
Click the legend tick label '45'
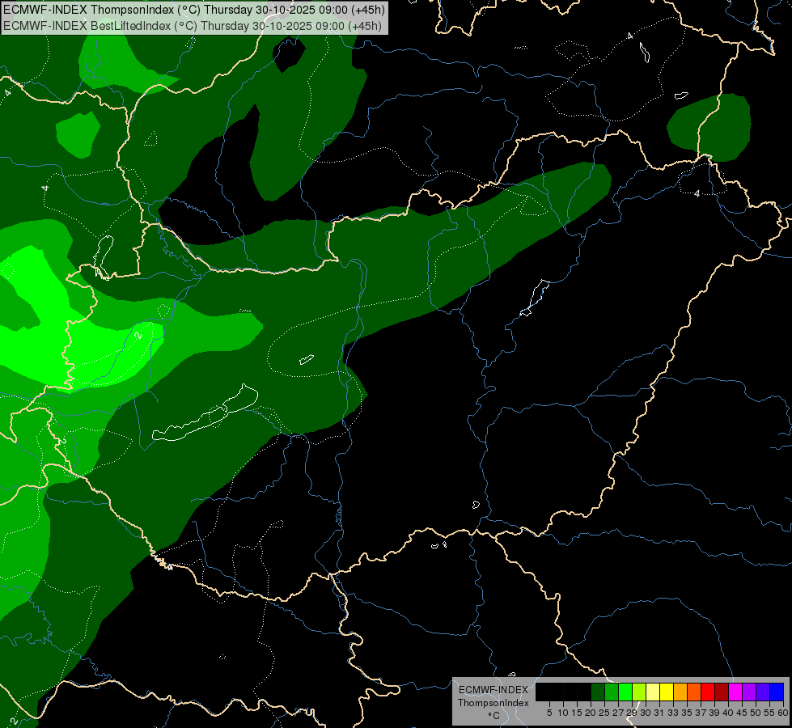[x=742, y=713]
